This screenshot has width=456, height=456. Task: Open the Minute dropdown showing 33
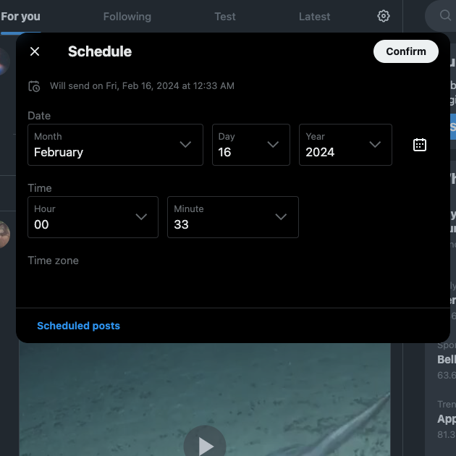pyautogui.click(x=232, y=217)
